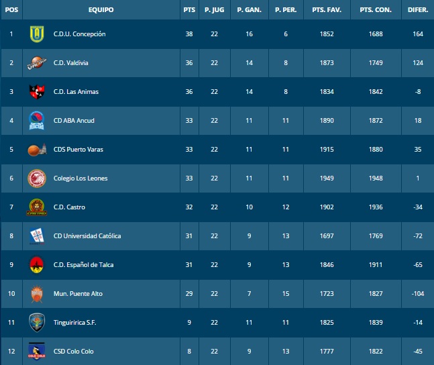The height and width of the screenshot is (365, 434).
Task: Click the C.D.U. Concepción team logo
Action: click(36, 34)
